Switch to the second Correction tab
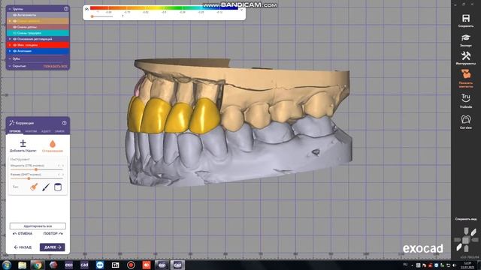 [31, 131]
